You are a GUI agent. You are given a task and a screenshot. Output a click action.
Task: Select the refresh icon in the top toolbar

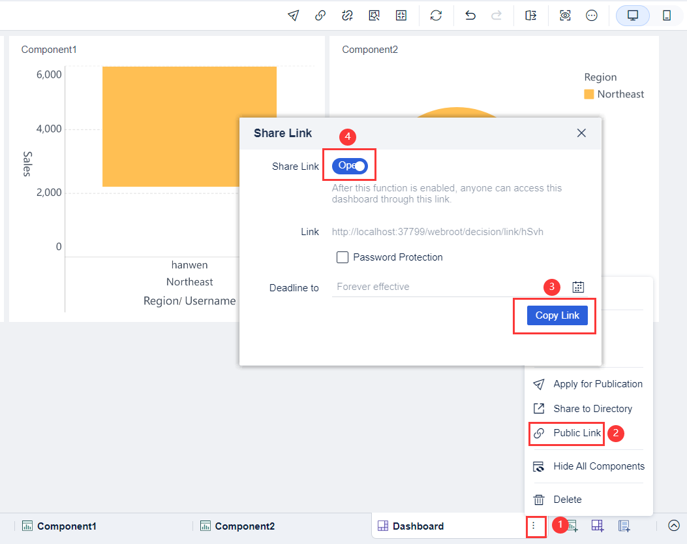[x=436, y=15]
